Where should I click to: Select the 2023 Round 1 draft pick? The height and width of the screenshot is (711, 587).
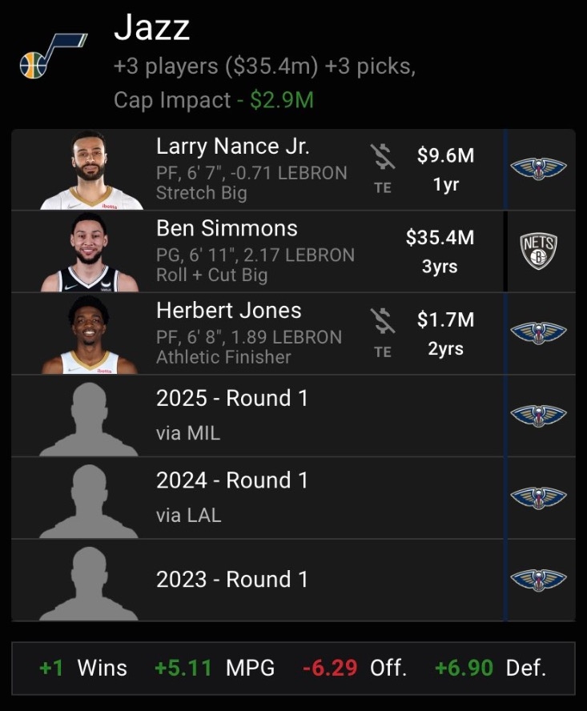[x=231, y=580]
